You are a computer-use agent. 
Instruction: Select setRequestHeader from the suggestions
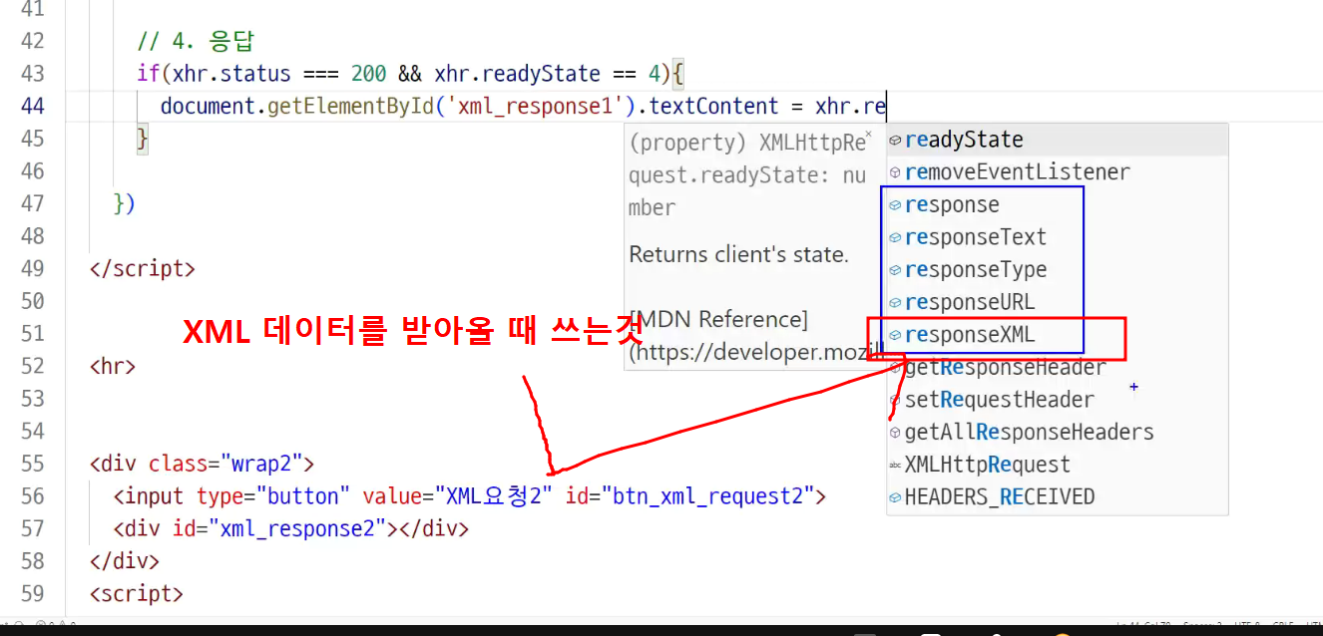click(x=1057, y=400)
